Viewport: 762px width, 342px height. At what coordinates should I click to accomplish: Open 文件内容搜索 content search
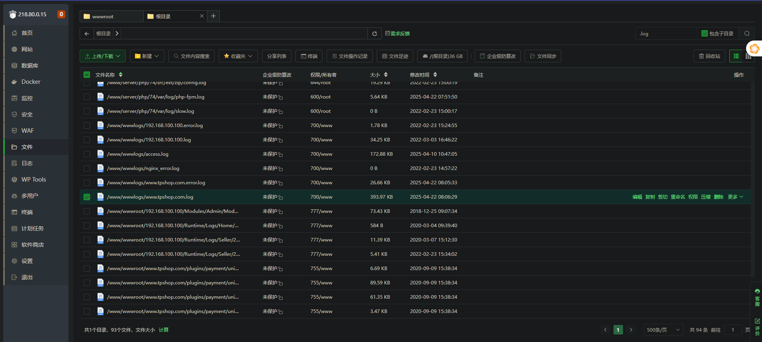tap(191, 56)
